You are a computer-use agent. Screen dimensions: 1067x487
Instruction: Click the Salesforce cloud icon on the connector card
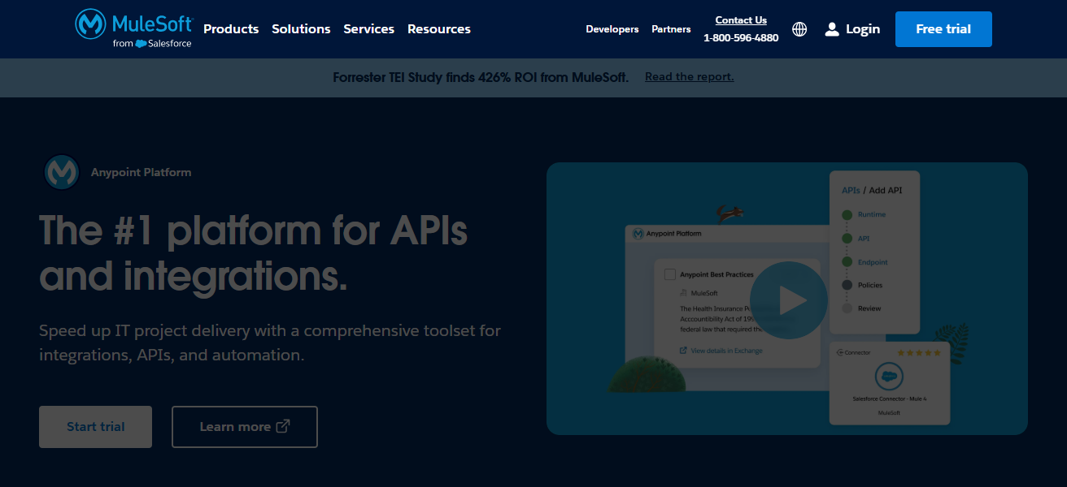click(890, 377)
